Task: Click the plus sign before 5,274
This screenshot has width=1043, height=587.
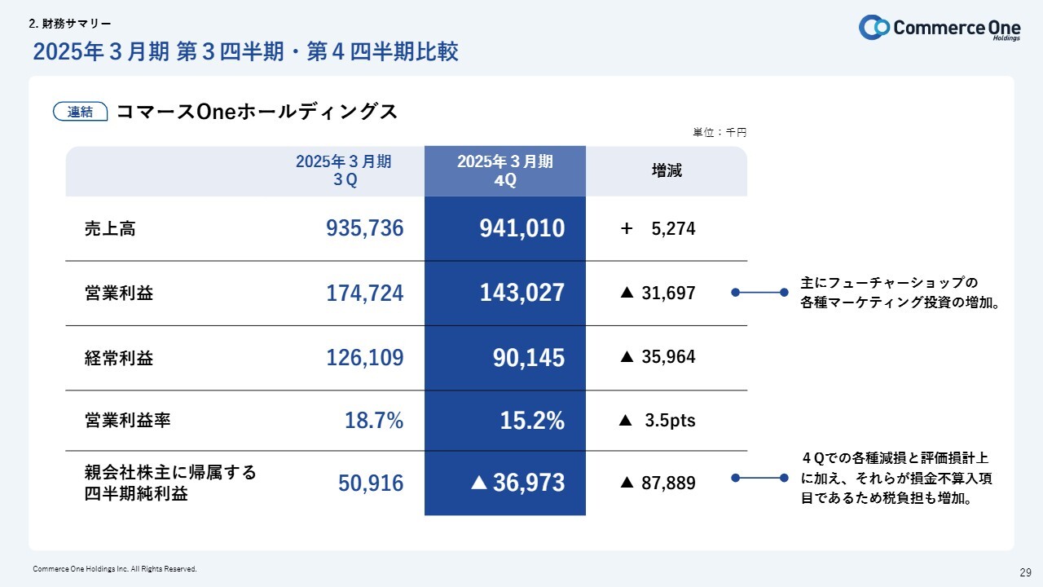Action: coord(627,229)
